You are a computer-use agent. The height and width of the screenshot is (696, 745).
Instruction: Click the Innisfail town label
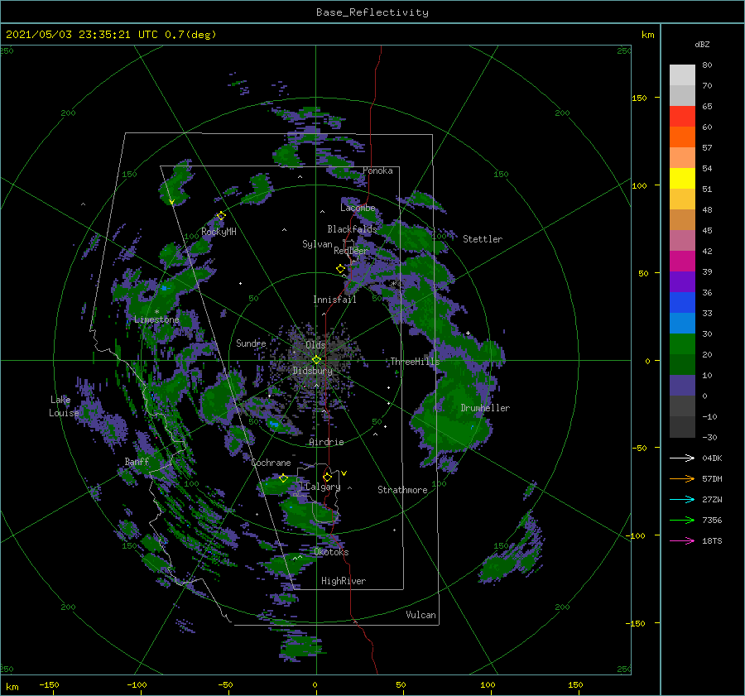335,300
